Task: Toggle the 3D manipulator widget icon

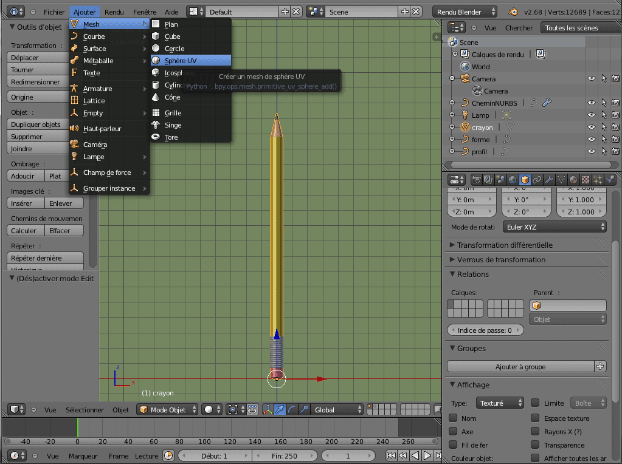Action: pos(268,409)
